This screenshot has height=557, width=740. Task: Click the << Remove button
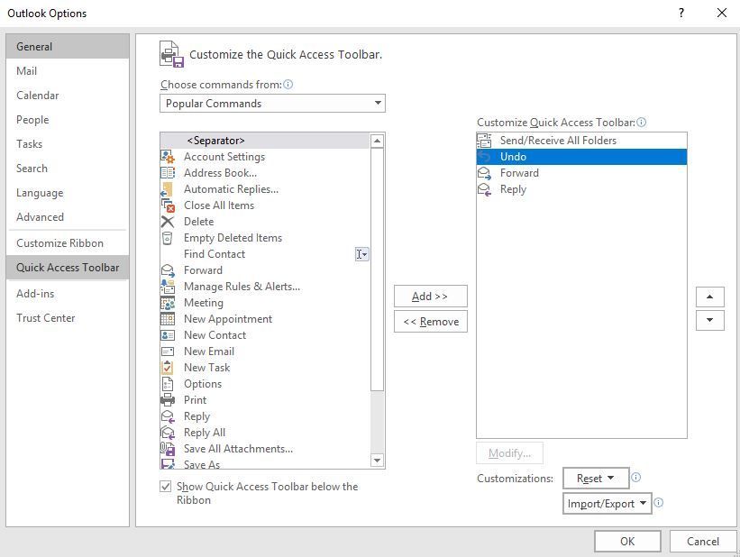(431, 322)
